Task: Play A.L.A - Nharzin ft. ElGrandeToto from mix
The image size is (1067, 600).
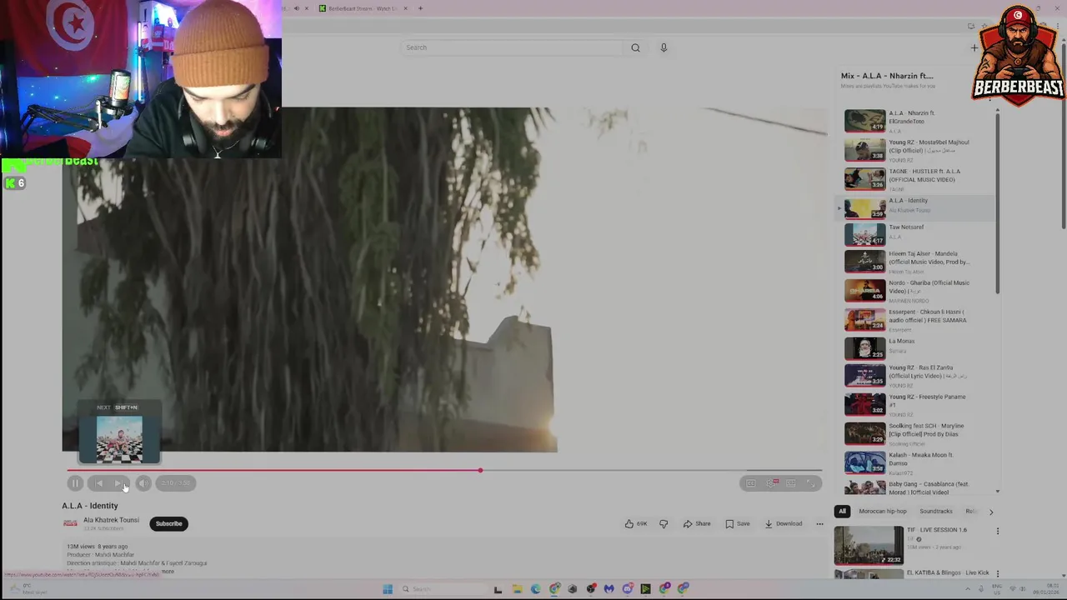Action: click(x=917, y=121)
